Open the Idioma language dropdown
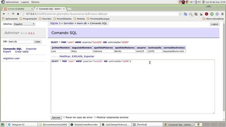This screenshot has width=226, height=127. click(24, 24)
